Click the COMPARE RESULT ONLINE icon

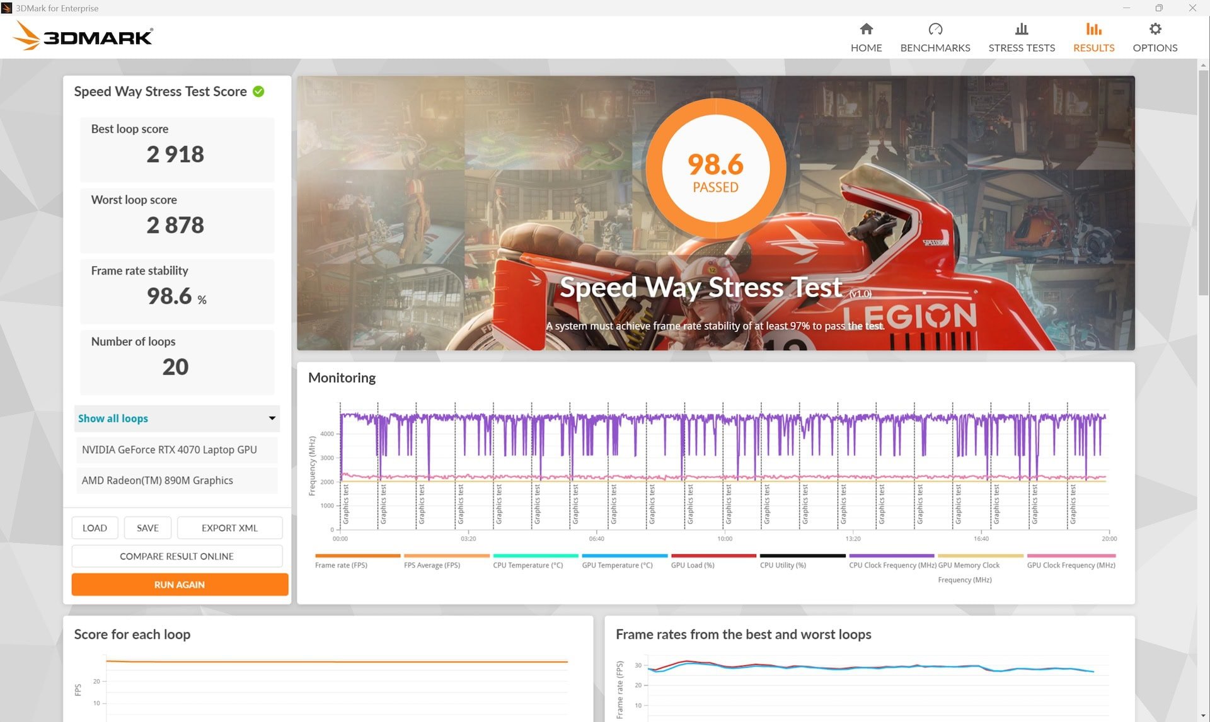click(176, 555)
